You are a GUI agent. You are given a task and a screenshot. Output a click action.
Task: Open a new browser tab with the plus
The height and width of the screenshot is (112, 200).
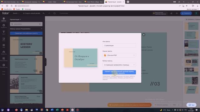click(x=128, y=2)
